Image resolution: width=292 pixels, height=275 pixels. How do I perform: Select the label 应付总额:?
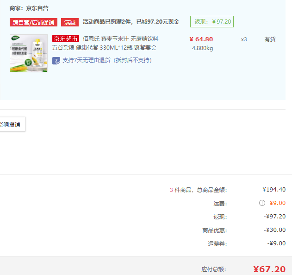[214, 269]
